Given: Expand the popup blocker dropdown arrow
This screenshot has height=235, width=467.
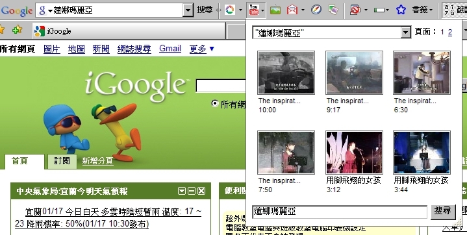Looking at the screenshot, I should 366,10.
